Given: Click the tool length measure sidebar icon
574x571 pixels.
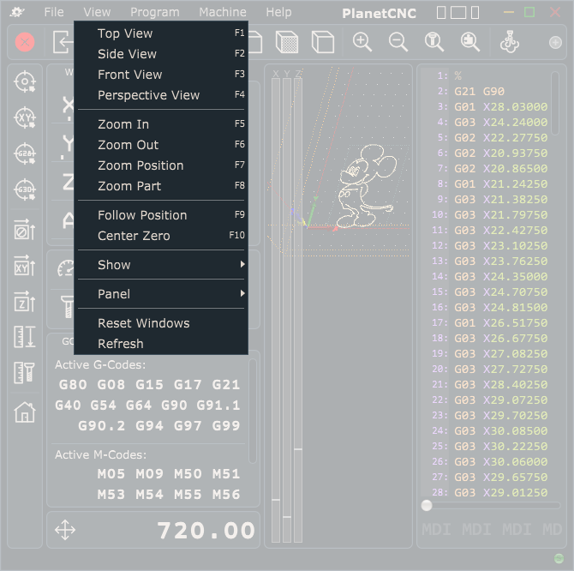Looking at the screenshot, I should 25,337.
